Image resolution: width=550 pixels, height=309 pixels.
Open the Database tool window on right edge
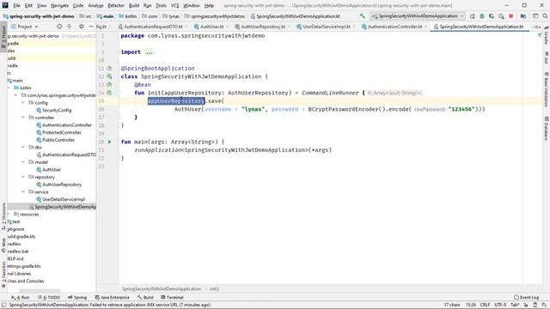point(547,129)
